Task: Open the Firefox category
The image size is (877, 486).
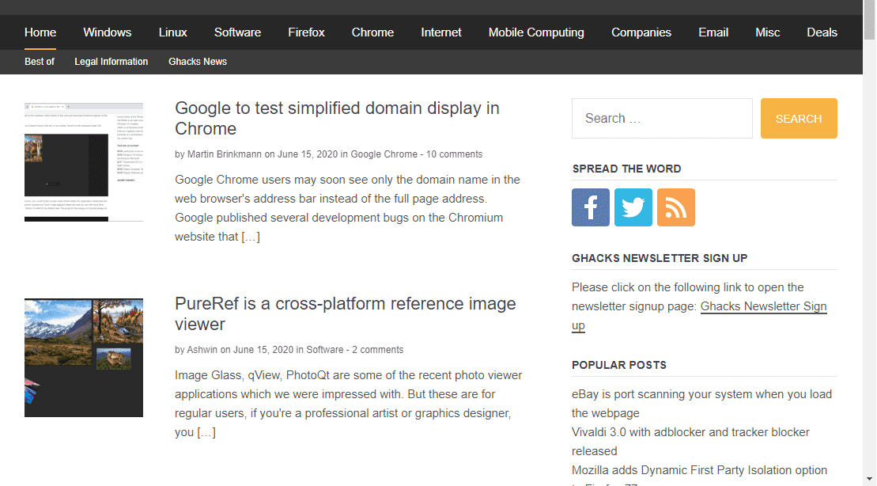Action: point(306,32)
